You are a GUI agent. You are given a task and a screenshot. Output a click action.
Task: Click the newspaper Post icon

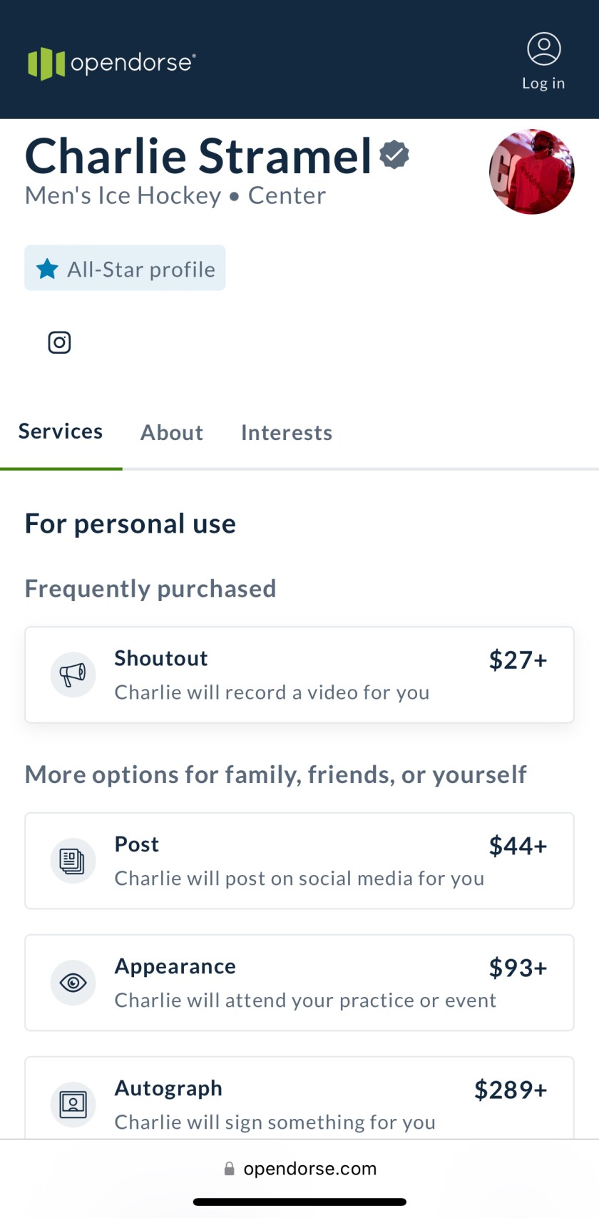[73, 861]
